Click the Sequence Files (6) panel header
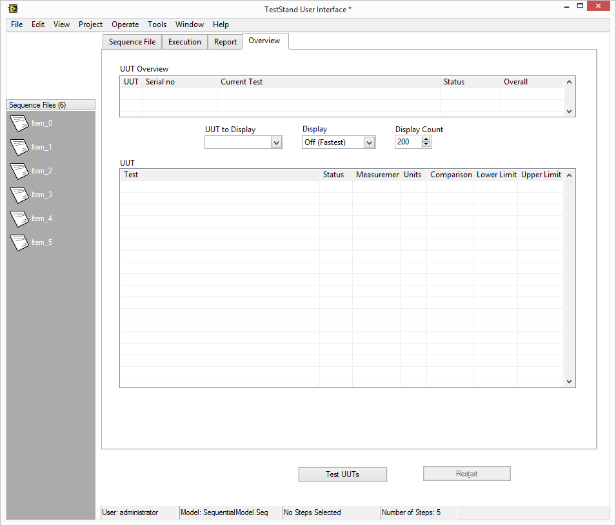 (x=50, y=104)
